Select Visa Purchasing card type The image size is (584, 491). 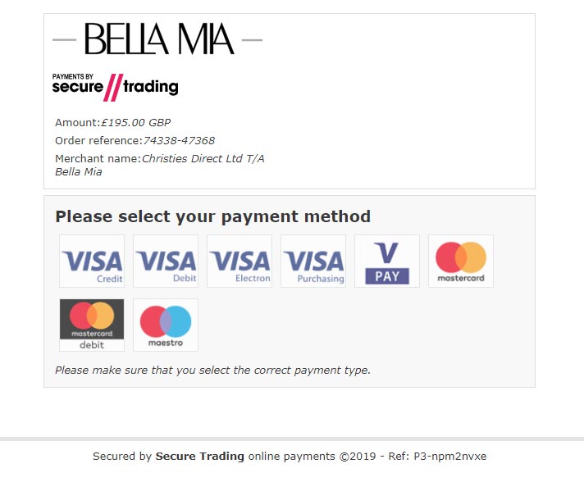coord(313,261)
